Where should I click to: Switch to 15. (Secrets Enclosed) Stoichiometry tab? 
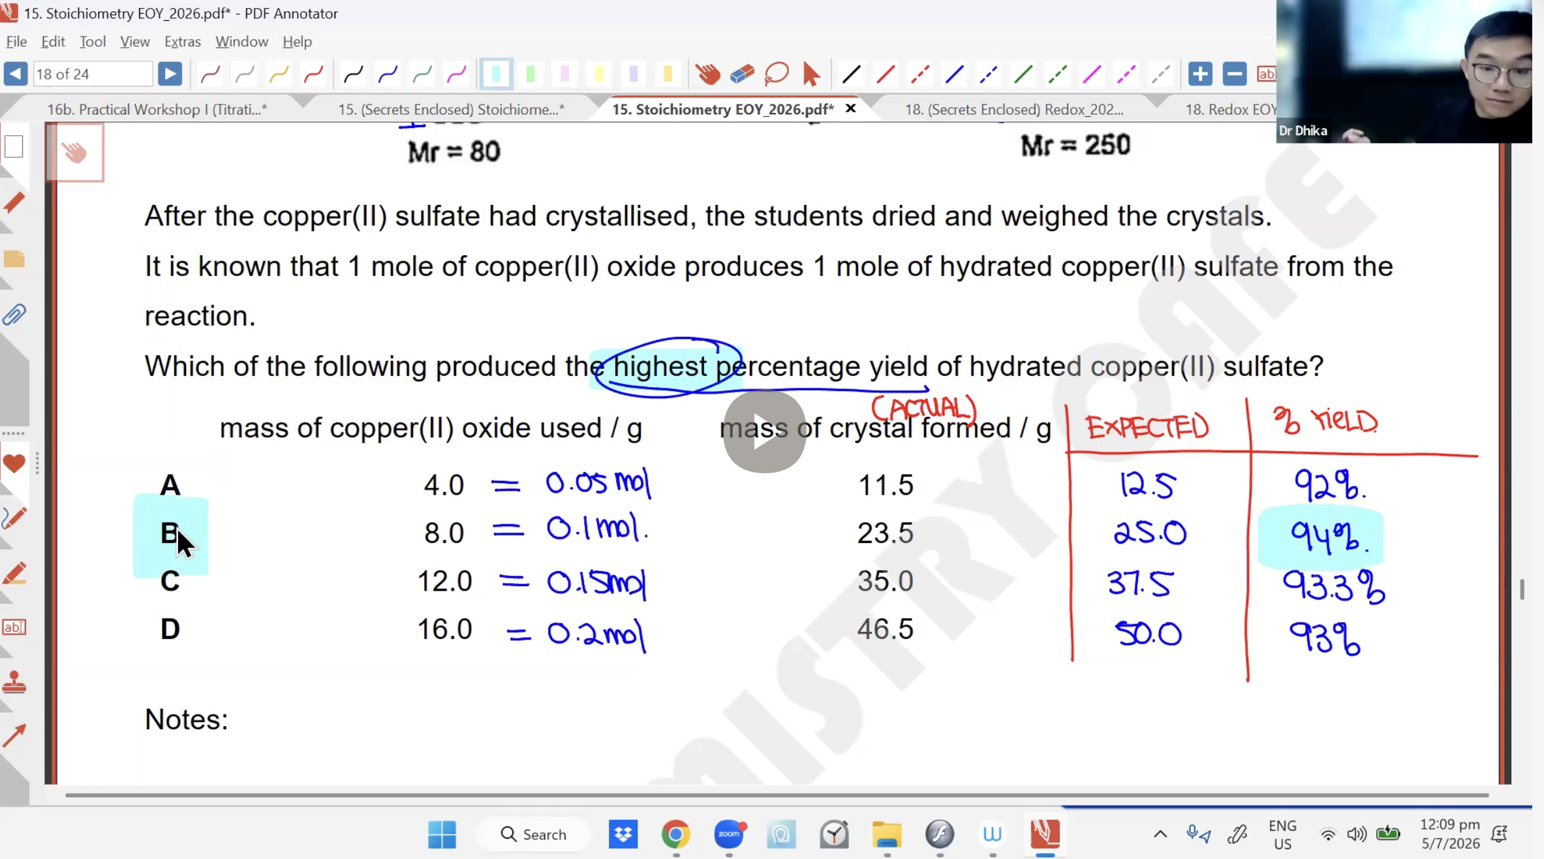pos(451,109)
